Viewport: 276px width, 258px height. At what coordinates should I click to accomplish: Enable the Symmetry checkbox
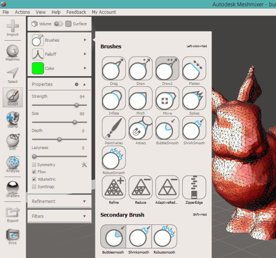point(34,165)
